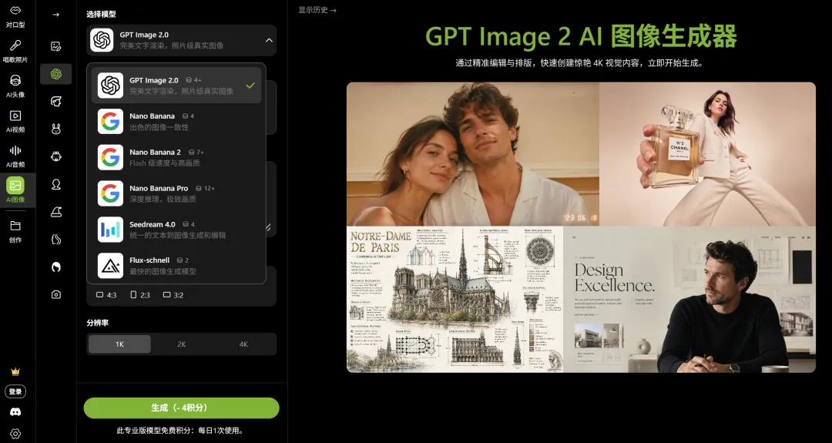Select the camera icon in secondary sidebar
Screen dimensions: 832x443
[x=55, y=294]
